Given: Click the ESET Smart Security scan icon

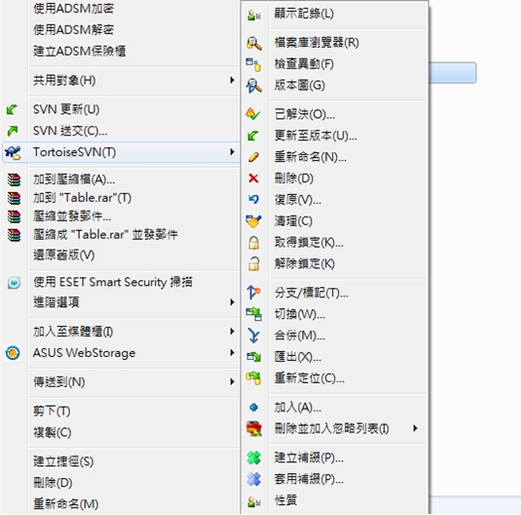Looking at the screenshot, I should (14, 283).
